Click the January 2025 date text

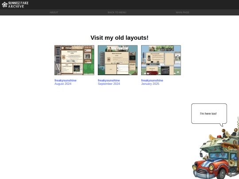pyautogui.click(x=150, y=84)
